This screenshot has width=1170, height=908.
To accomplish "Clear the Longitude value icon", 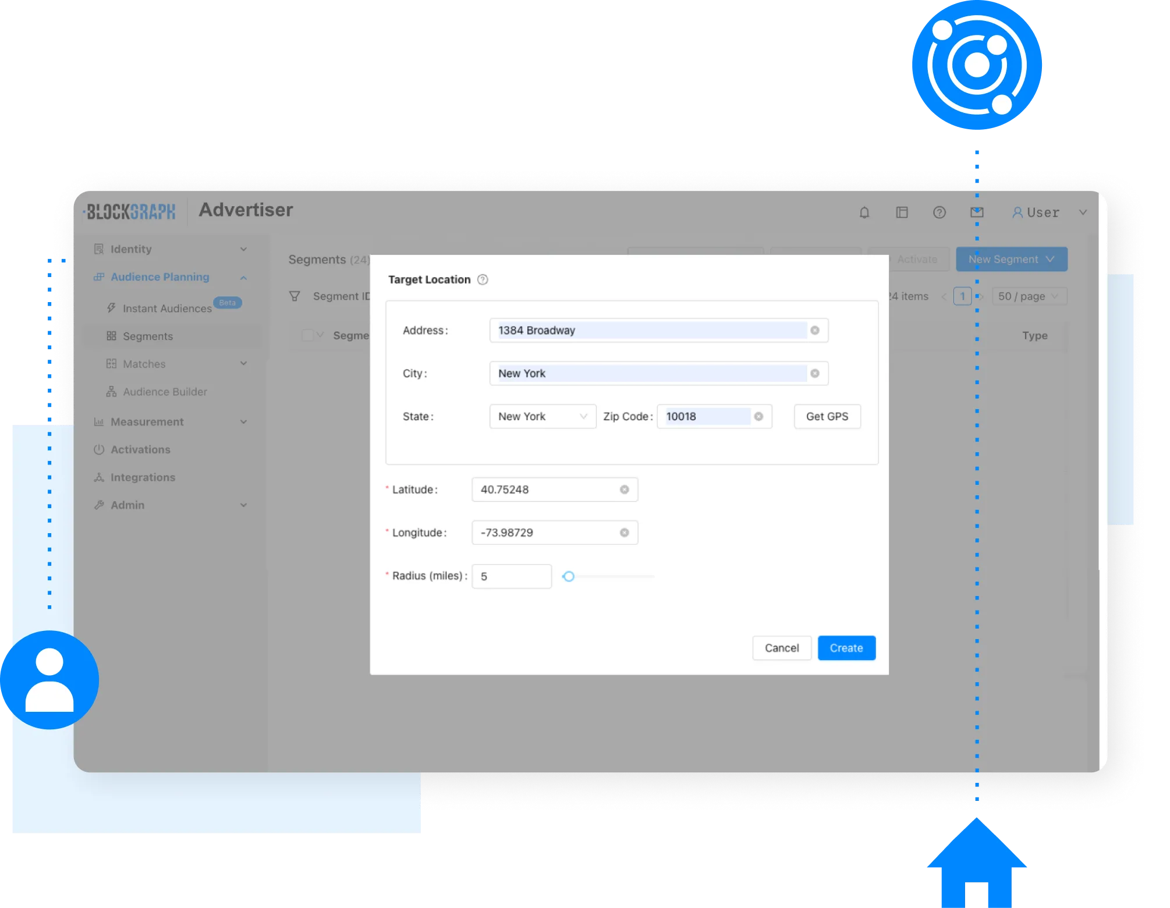I will click(624, 533).
